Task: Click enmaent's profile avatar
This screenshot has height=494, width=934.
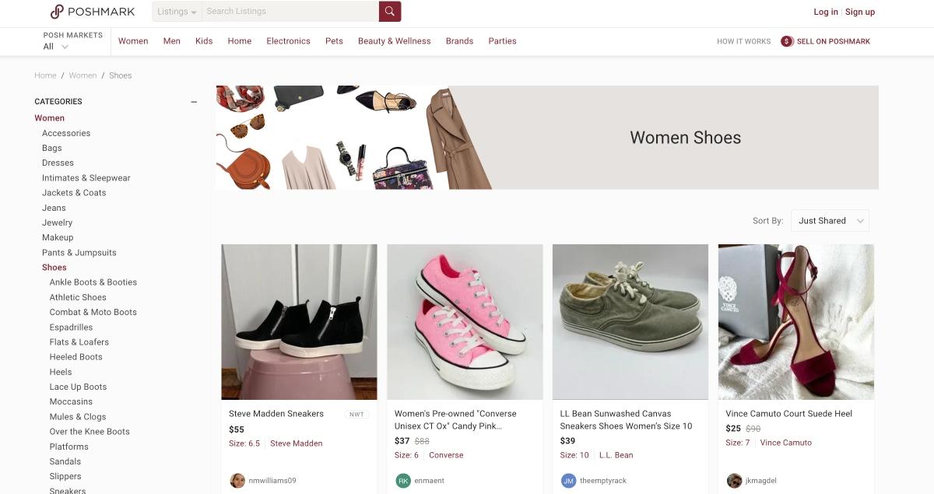Action: pos(403,481)
